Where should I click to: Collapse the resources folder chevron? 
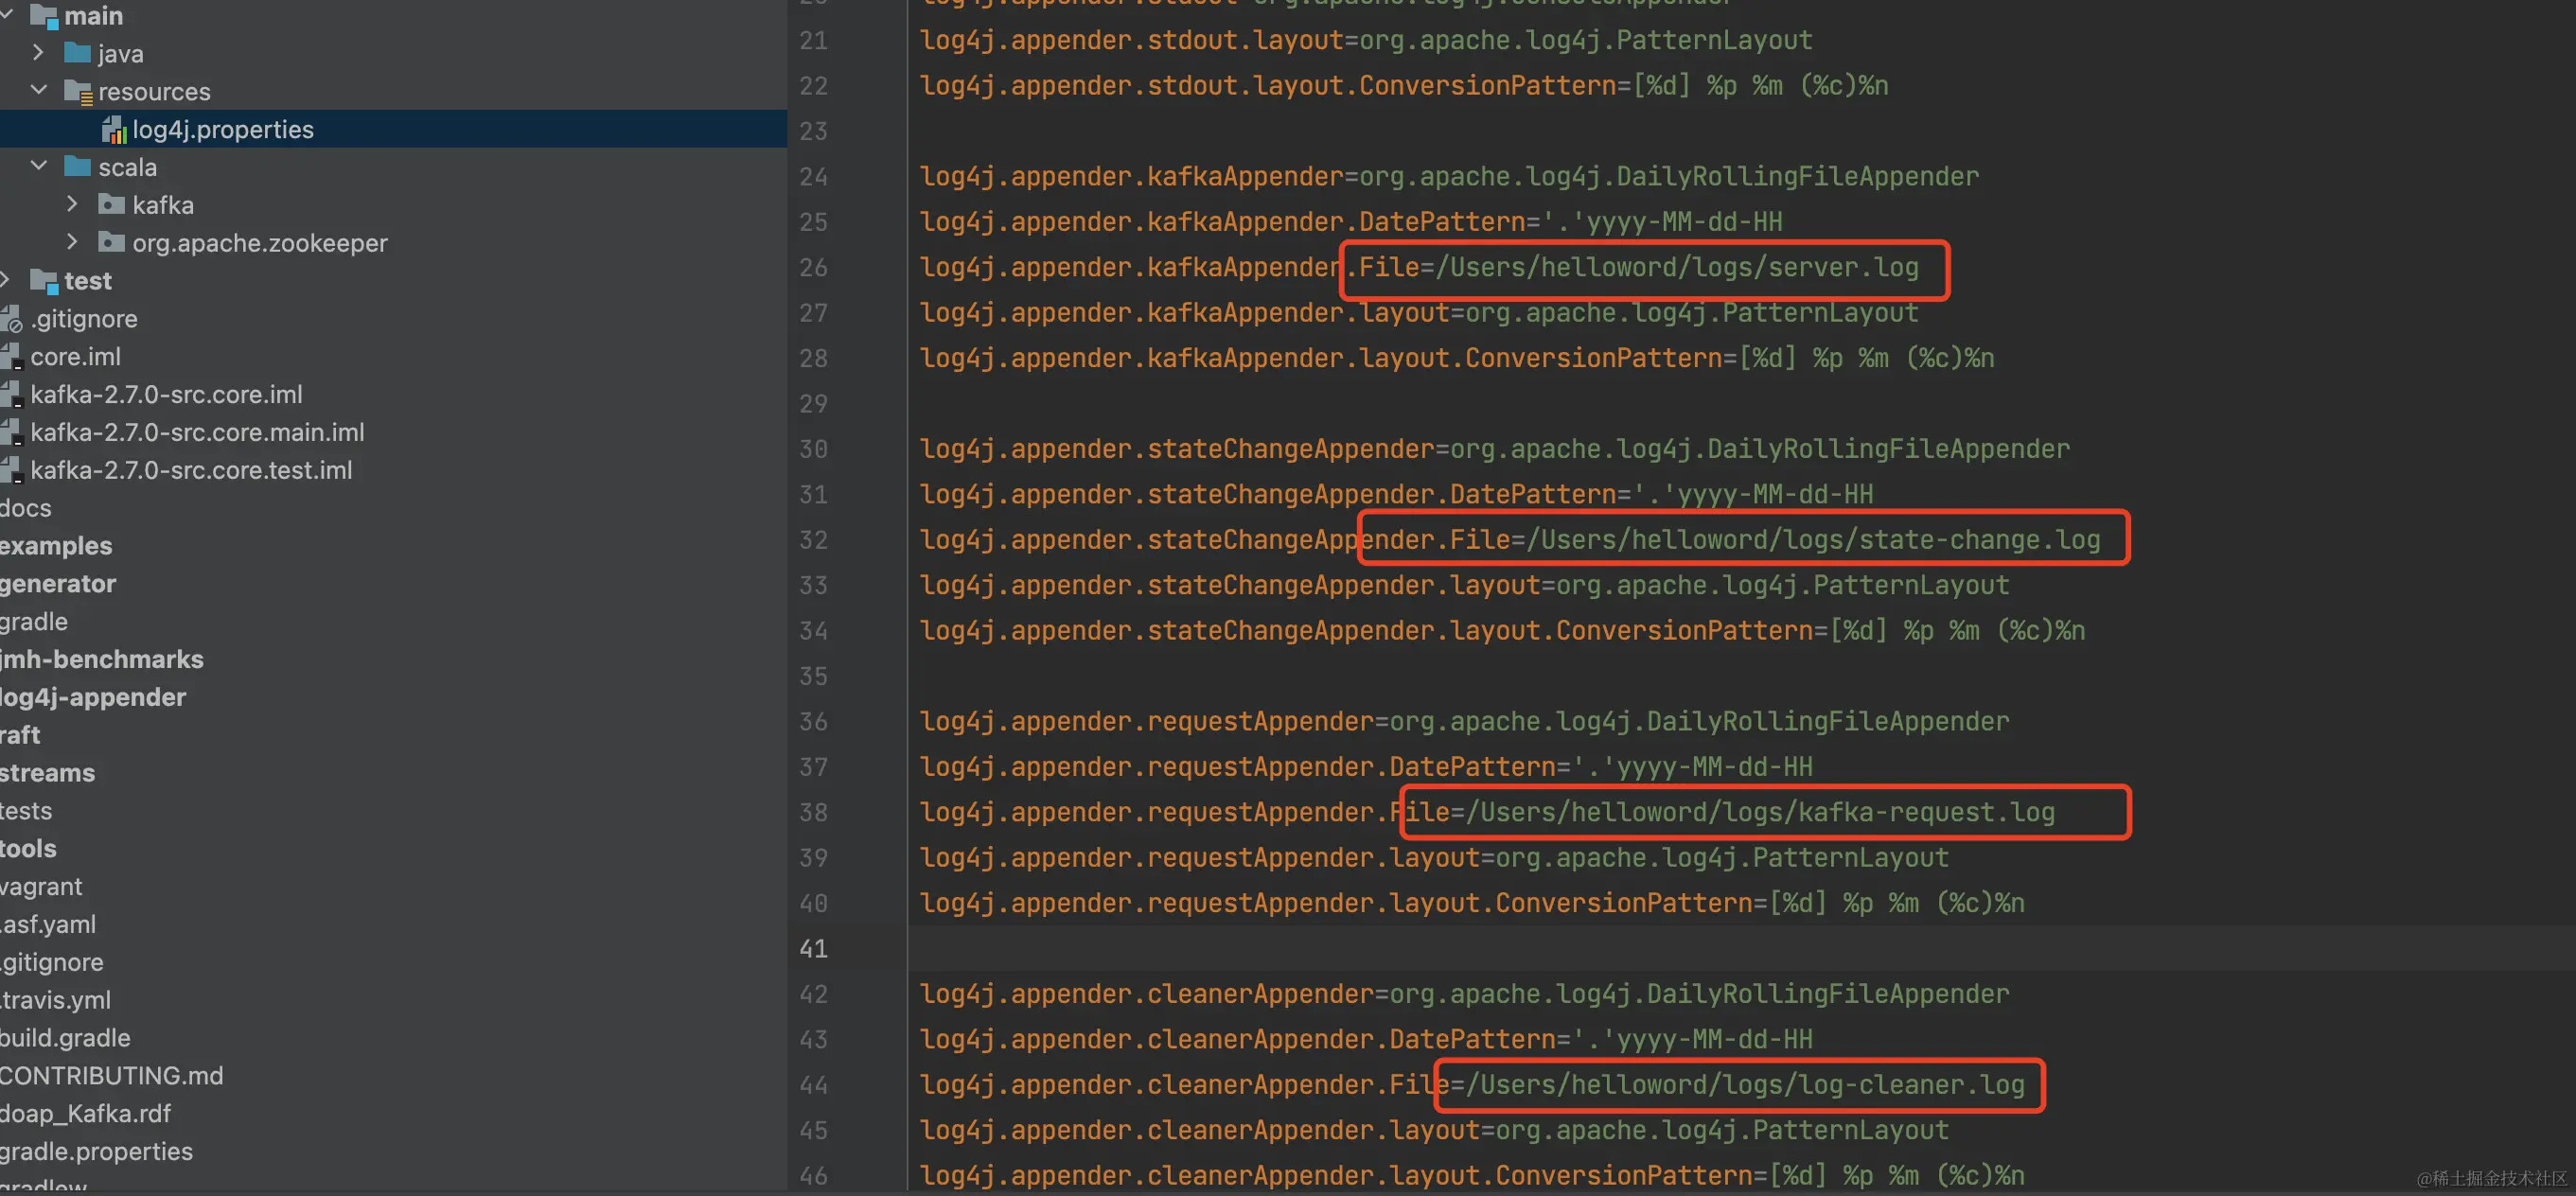coord(38,90)
